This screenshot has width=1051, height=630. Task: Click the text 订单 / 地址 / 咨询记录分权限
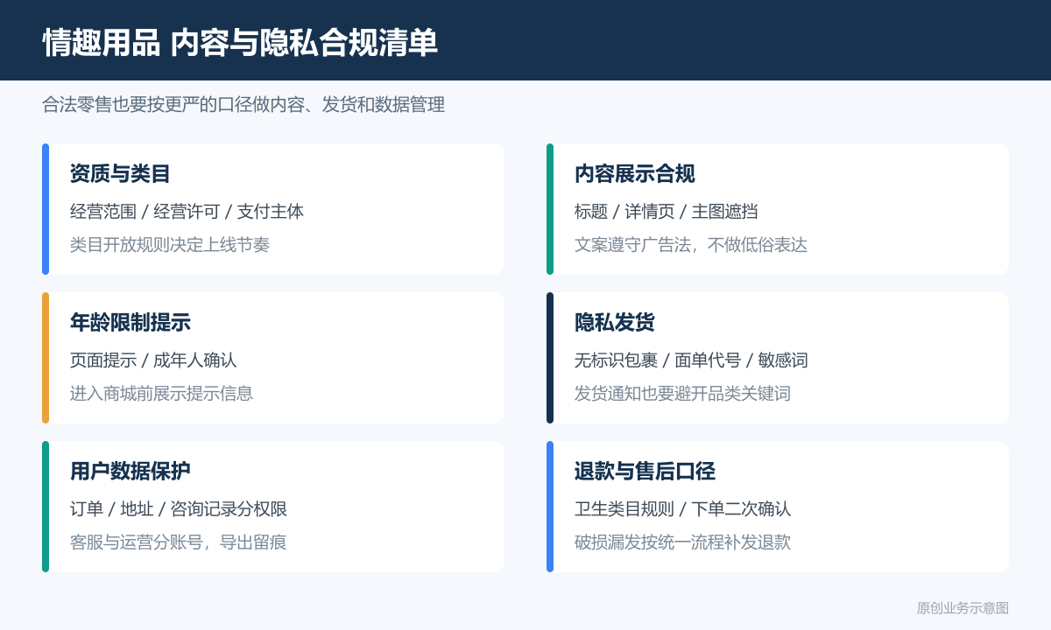click(x=179, y=508)
